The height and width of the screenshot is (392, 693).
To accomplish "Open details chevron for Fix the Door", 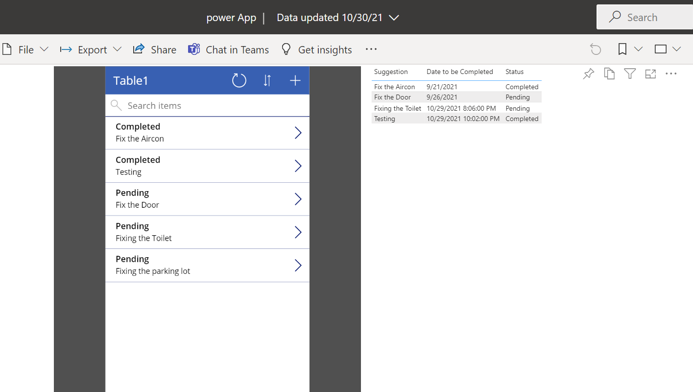I will (298, 199).
